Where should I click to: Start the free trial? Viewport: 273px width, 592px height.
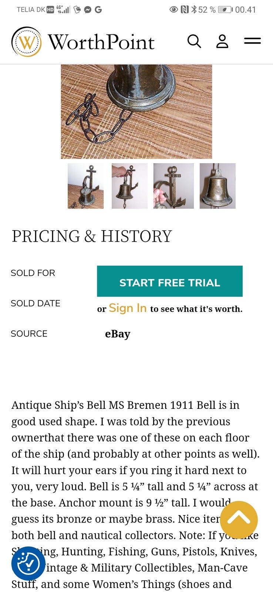170,281
